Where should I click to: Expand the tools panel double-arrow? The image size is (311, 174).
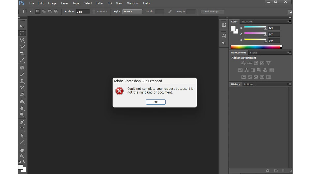tap(19, 18)
